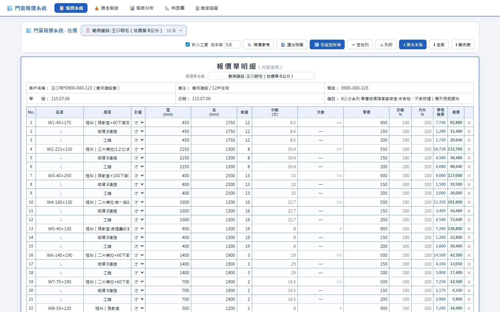500x312 pixels.
Task: Delete row 15 with its X icon
Action: 469,246
